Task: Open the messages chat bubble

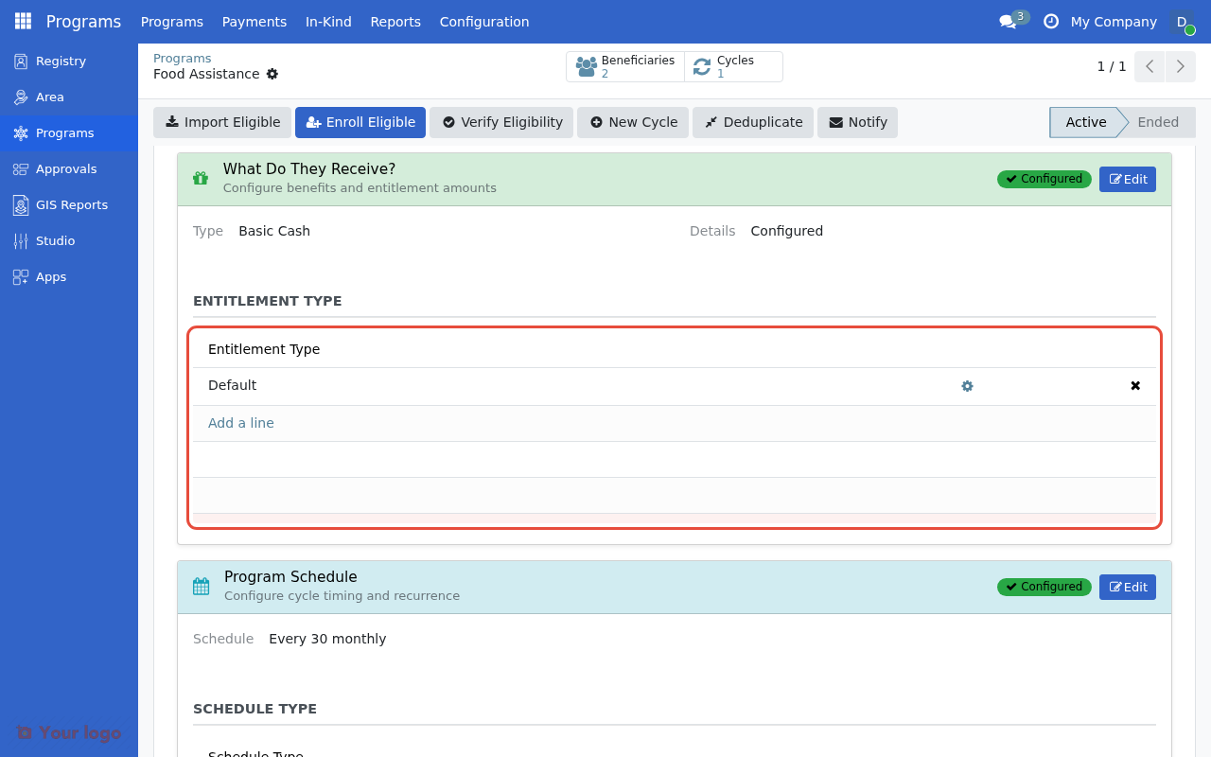Action: tap(1009, 21)
